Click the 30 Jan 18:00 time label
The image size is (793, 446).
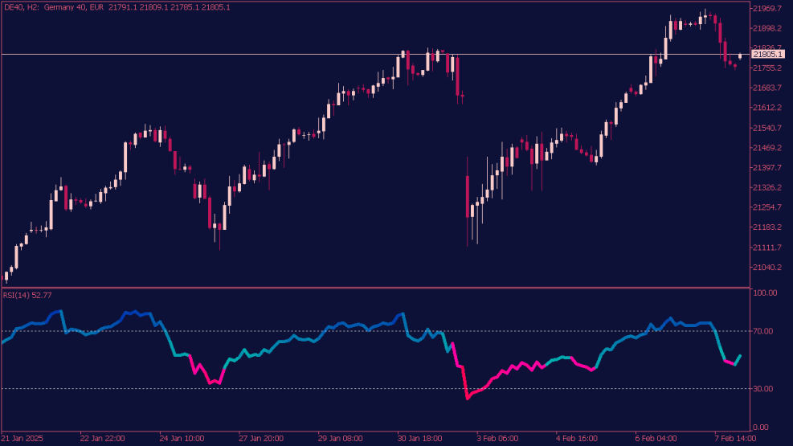coord(419,439)
